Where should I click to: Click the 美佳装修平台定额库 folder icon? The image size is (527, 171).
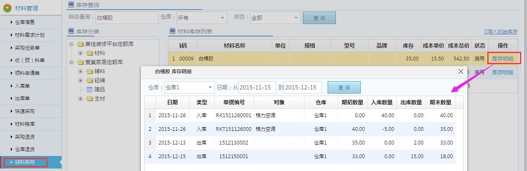(x=80, y=44)
